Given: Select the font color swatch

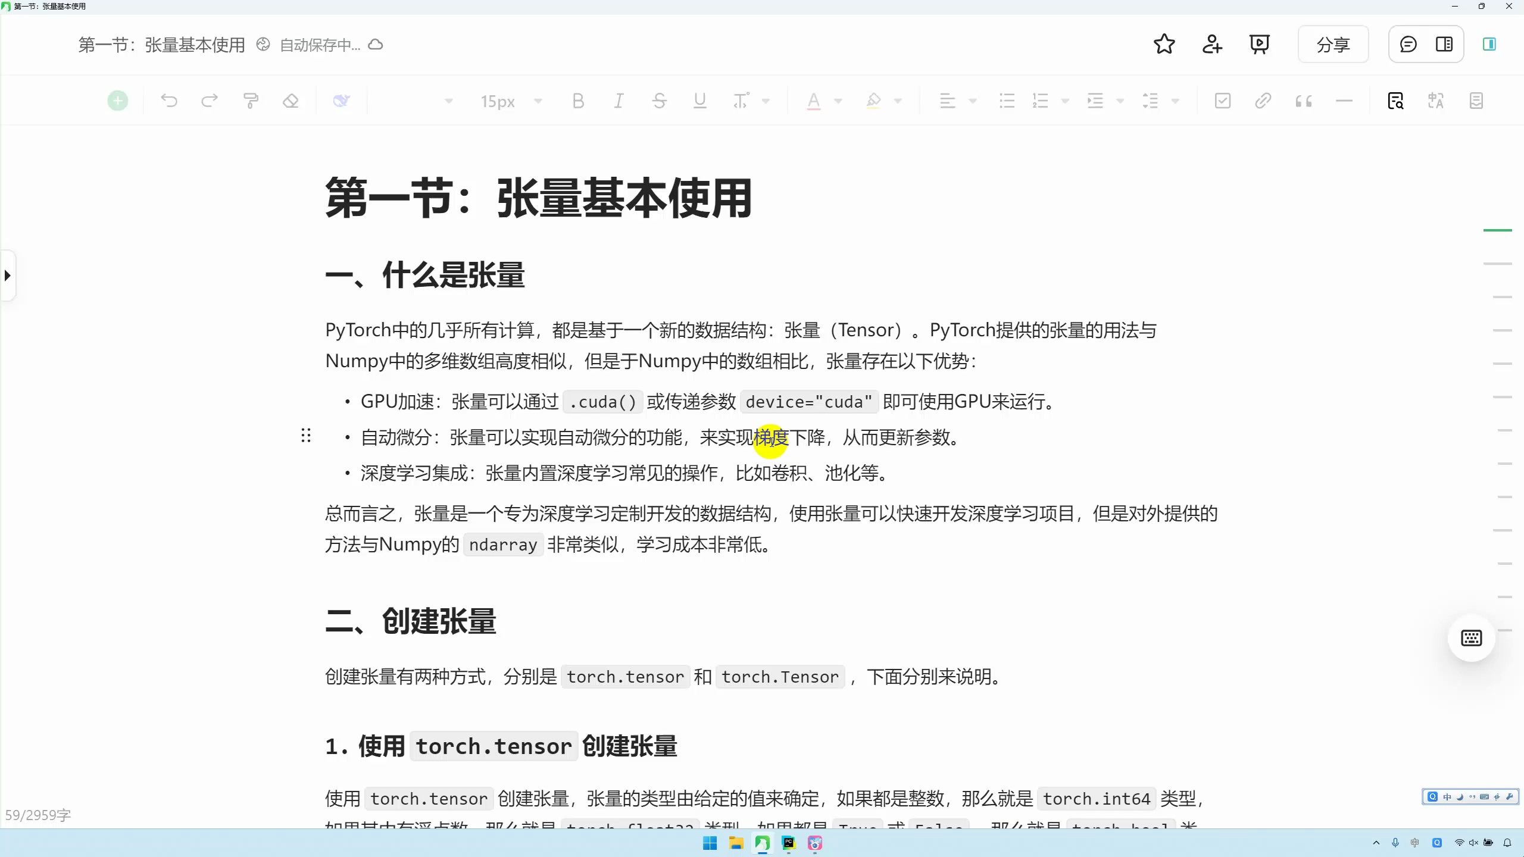Looking at the screenshot, I should 813,101.
